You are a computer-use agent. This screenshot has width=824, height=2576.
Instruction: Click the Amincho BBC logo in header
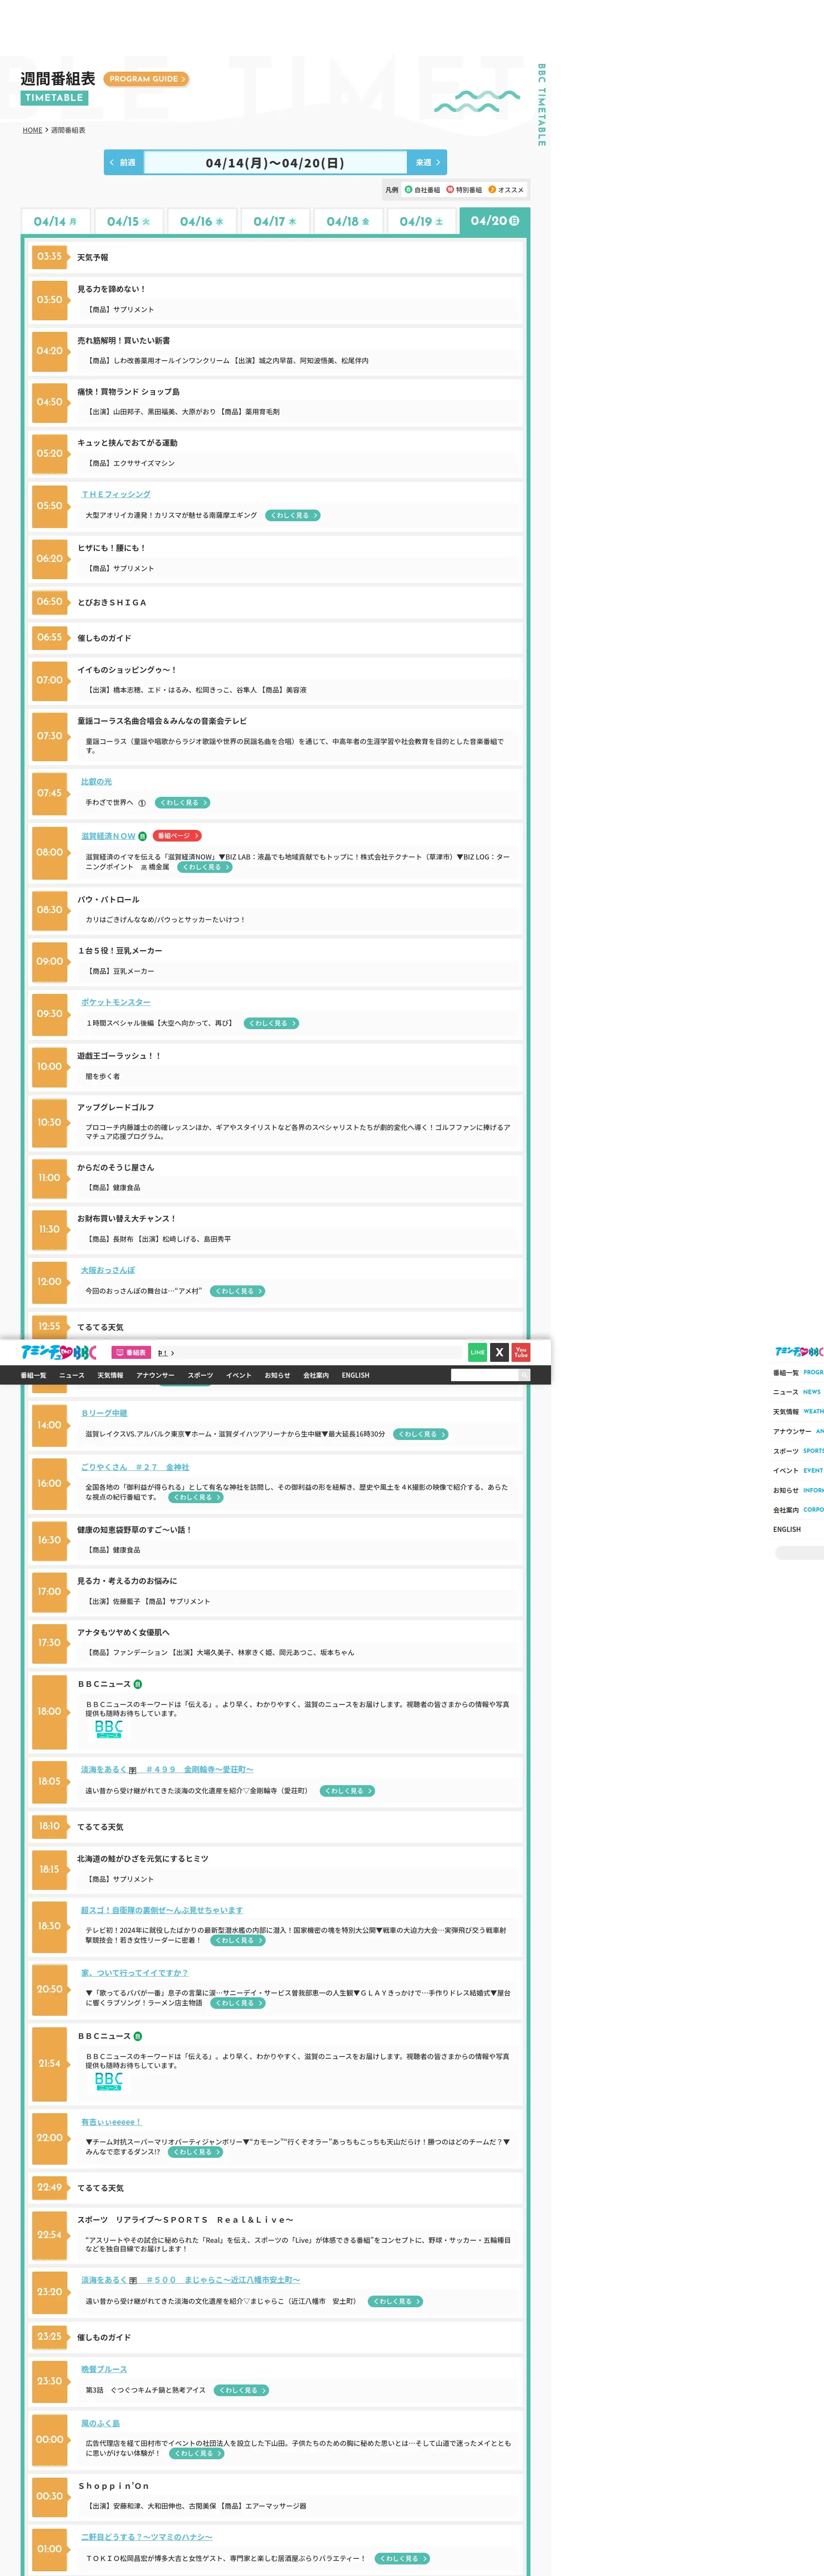pos(59,1352)
